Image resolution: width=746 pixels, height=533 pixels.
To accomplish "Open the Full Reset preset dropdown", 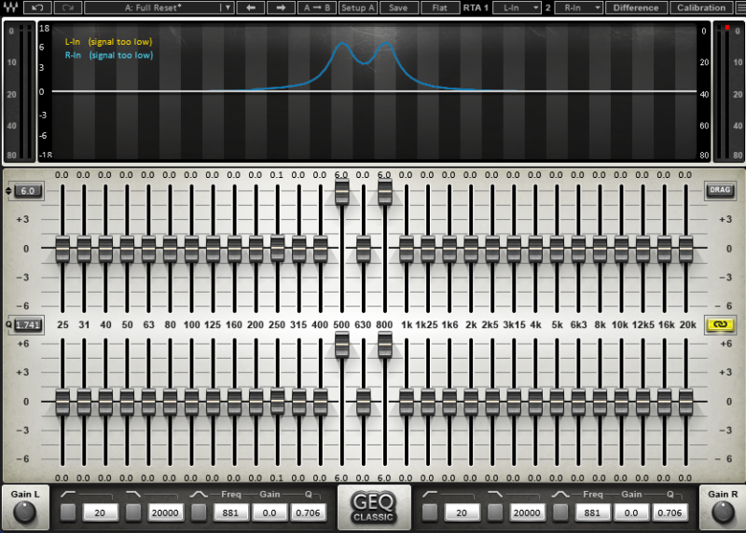I will click(159, 7).
